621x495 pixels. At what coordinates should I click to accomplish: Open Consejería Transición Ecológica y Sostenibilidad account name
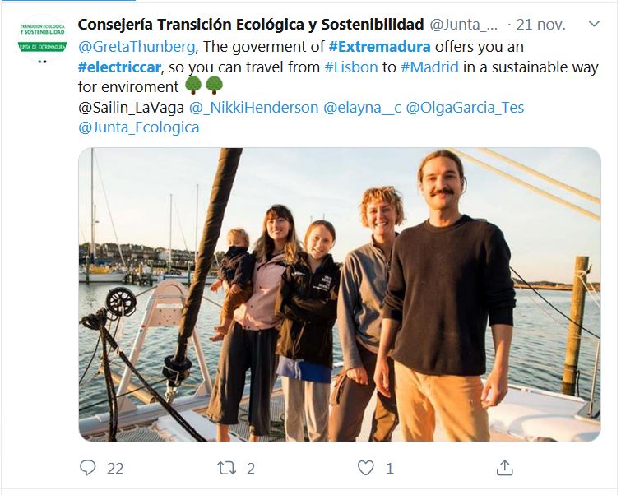tap(251, 25)
